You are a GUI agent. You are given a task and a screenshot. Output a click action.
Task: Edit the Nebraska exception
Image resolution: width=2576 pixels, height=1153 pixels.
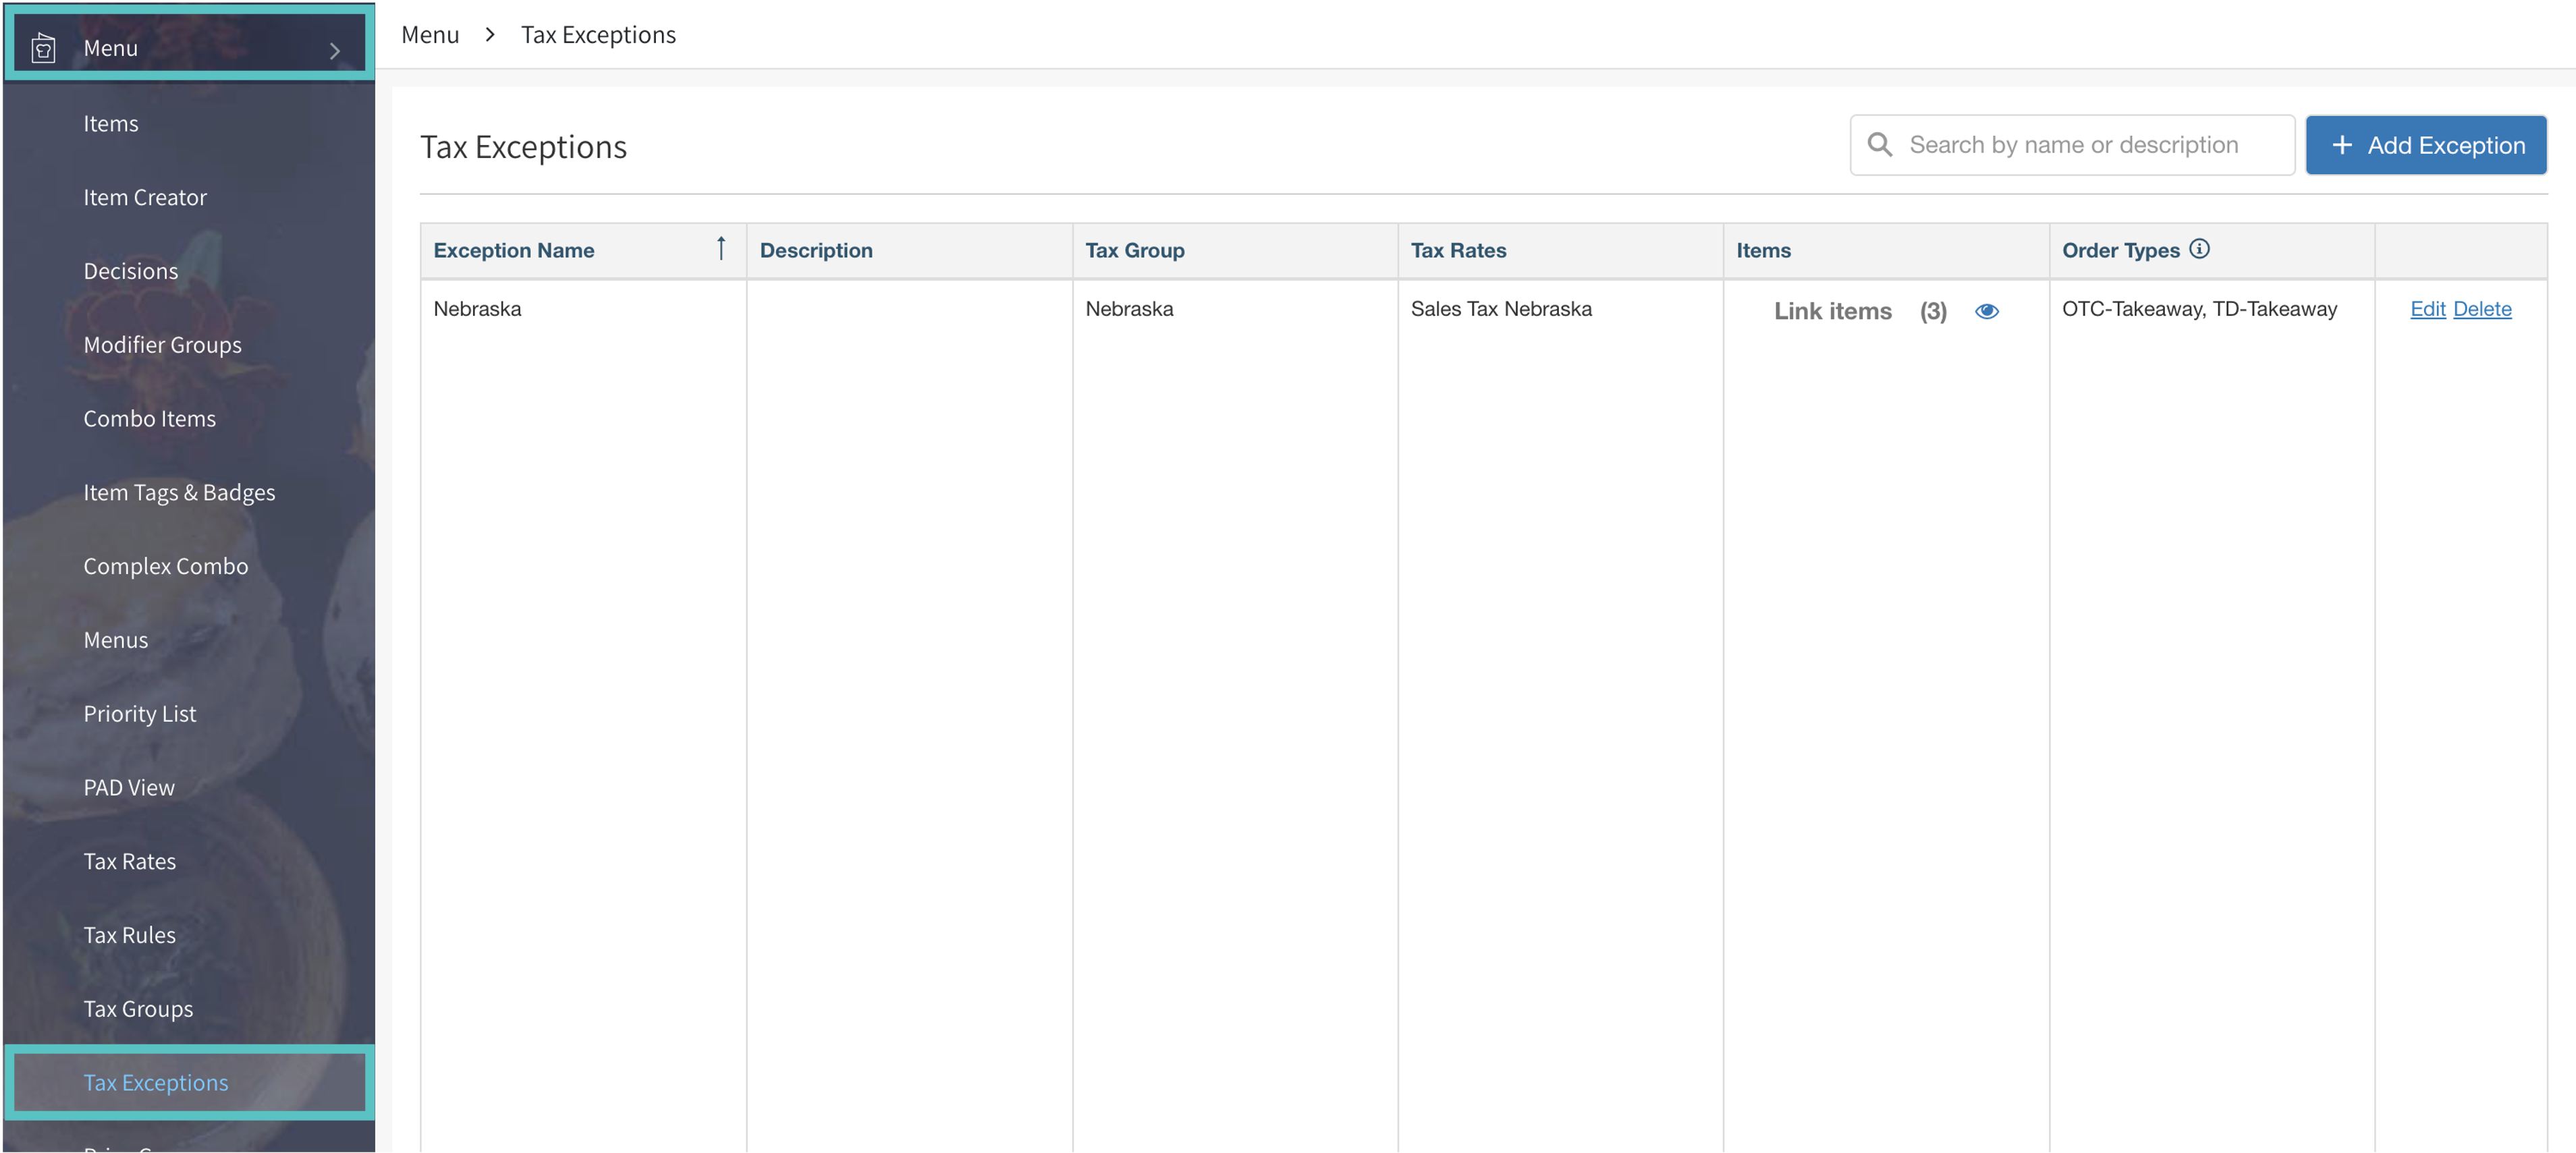point(2427,309)
